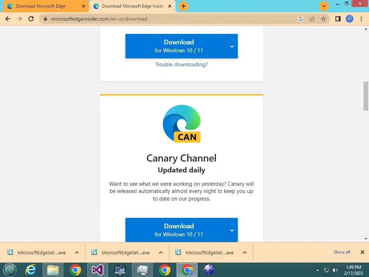This screenshot has height=277, width=369.
Task: Restore down the Chrome window
Action: point(346,4)
